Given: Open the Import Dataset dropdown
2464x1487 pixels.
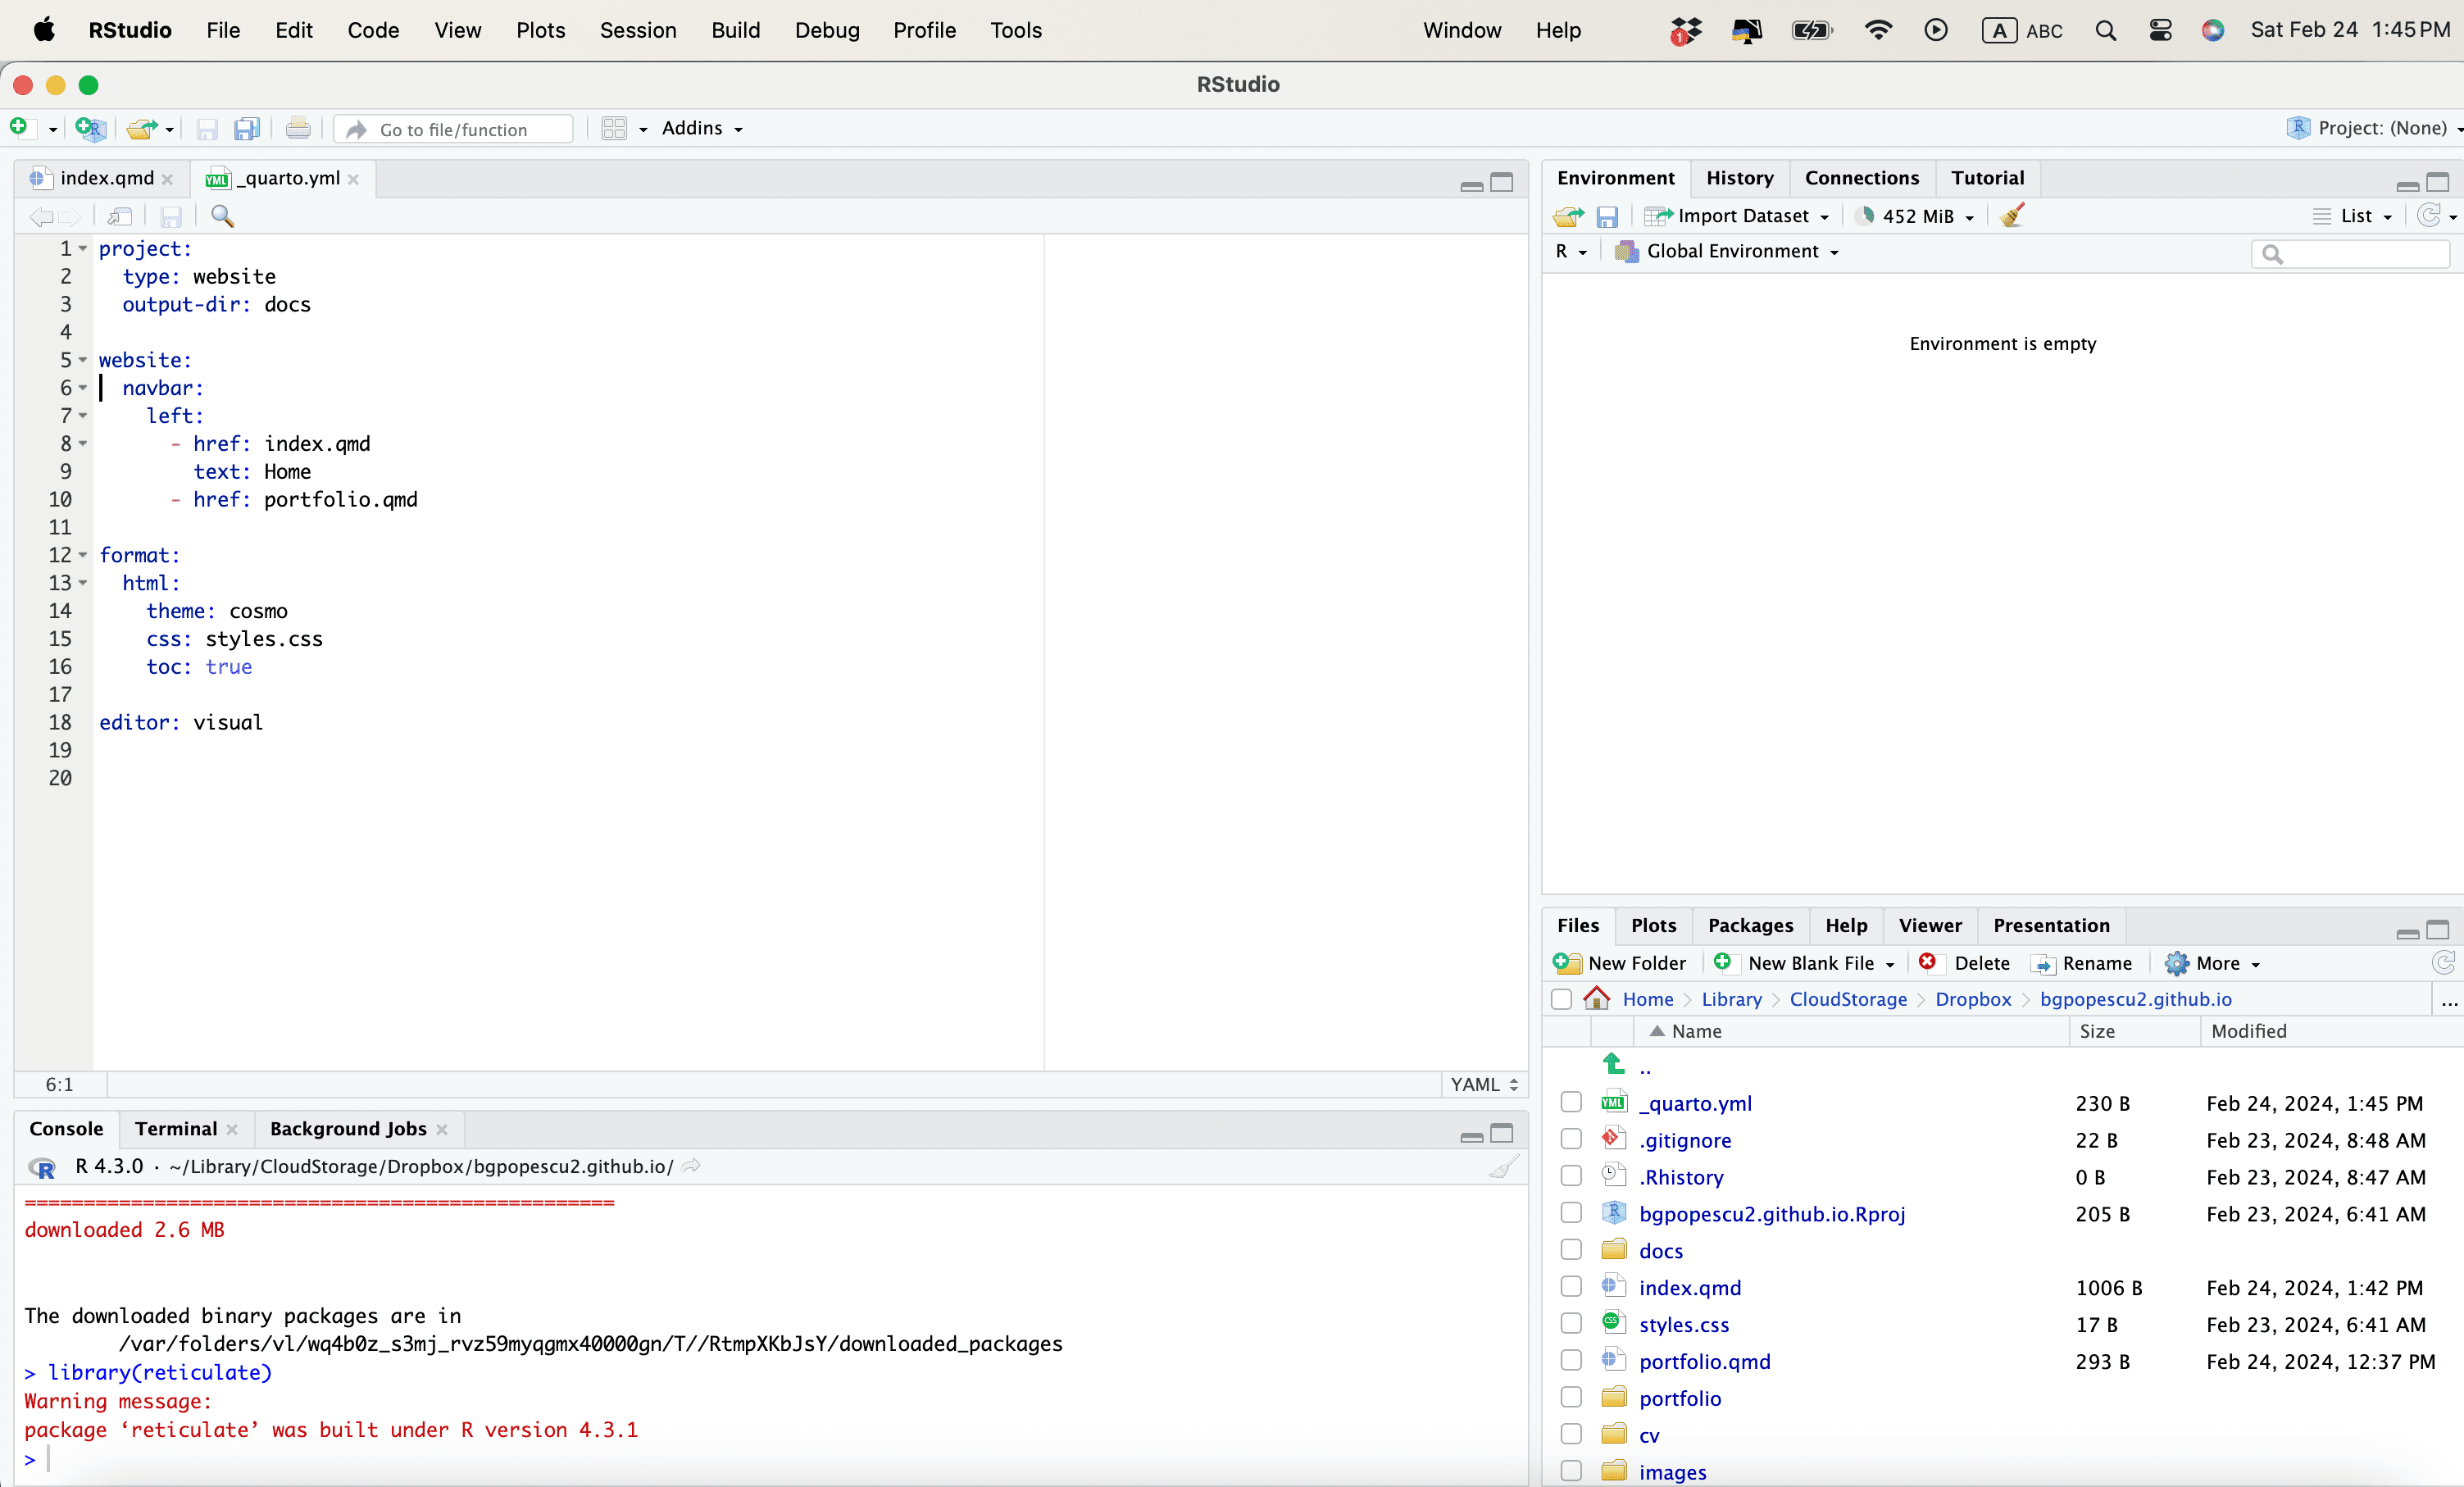Looking at the screenshot, I should pyautogui.click(x=1737, y=216).
